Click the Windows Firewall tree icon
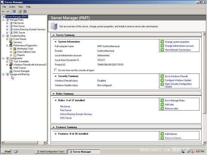 pos(11,65)
